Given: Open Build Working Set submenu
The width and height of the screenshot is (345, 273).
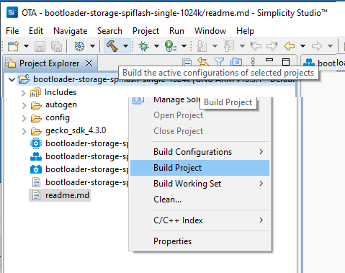Looking at the screenshot, I should [200, 184].
